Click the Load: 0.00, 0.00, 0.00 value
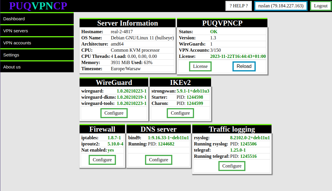 tap(136, 56)
